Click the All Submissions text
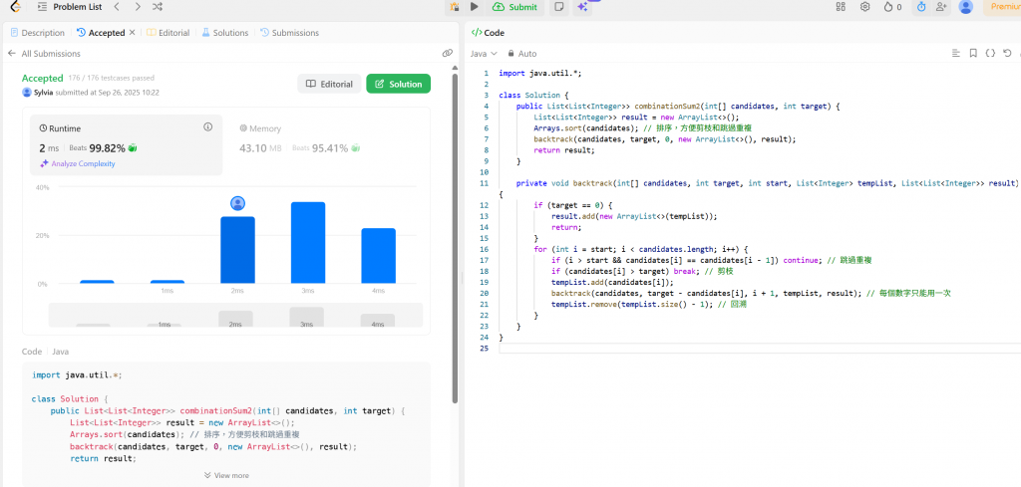 [51, 54]
